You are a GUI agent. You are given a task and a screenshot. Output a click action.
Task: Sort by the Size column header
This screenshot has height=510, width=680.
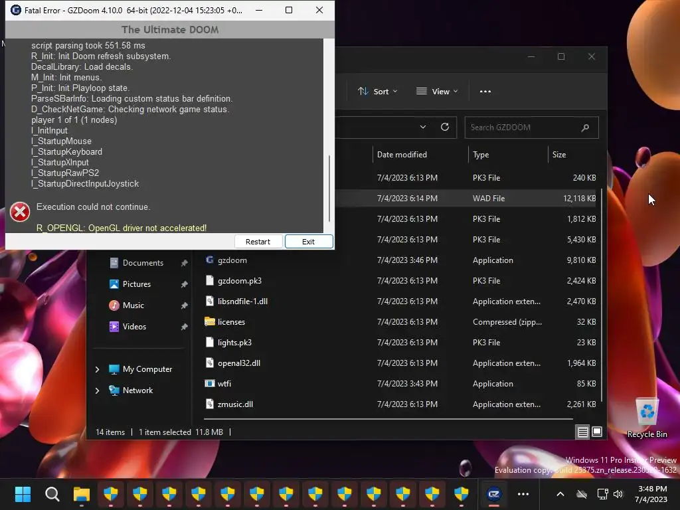click(x=559, y=155)
